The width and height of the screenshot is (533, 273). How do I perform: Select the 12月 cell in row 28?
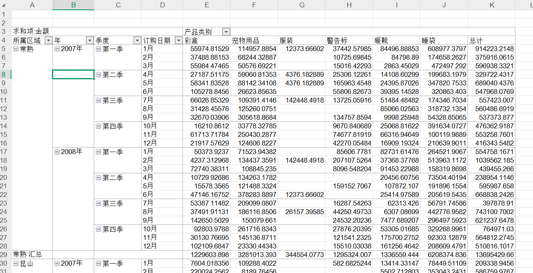click(162, 246)
